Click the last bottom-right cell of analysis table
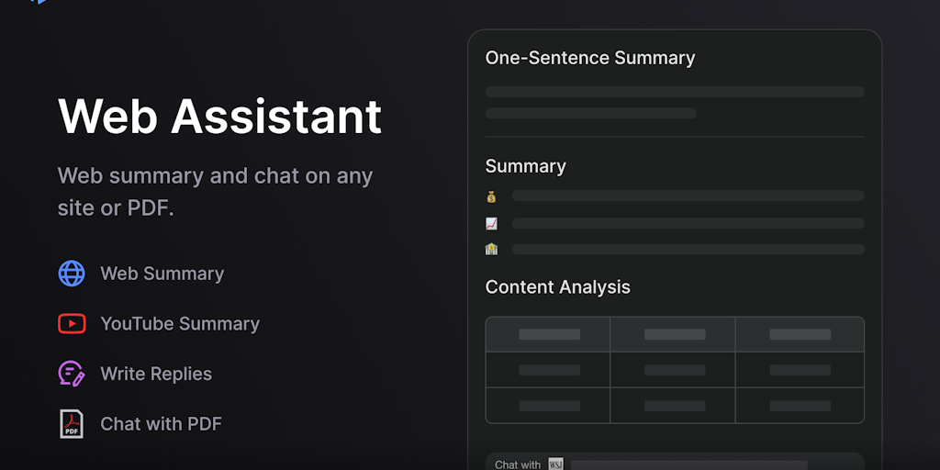The height and width of the screenshot is (470, 940). coord(800,406)
